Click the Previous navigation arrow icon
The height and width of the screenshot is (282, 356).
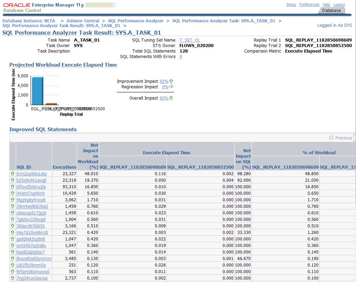pyautogui.click(x=331, y=138)
